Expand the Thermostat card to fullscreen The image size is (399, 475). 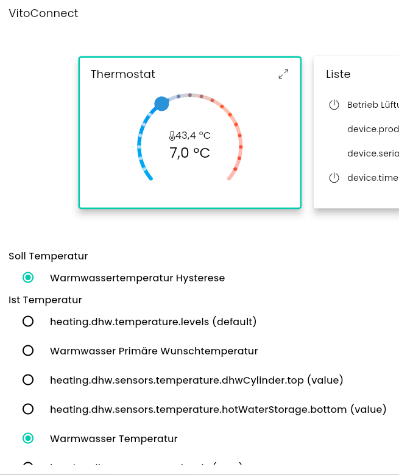tap(283, 74)
